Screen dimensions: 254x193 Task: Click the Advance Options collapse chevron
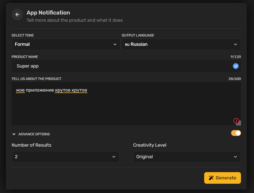pos(14,134)
